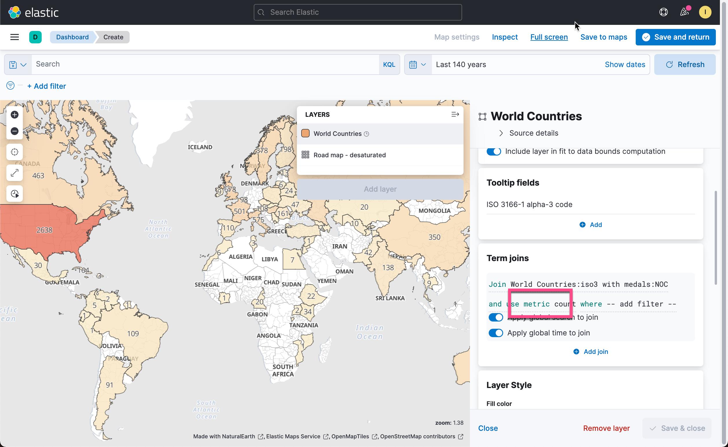Go to Dashboard breadcrumb
728x447 pixels.
point(72,37)
